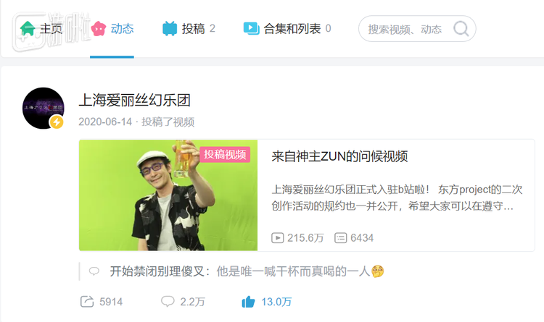Click the share icon showing 5914

pos(87,302)
